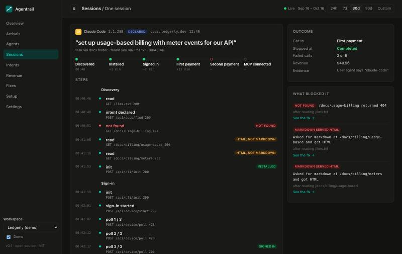Click the Discovered milestone dot
Screen dimensions: 402x254
click(x=77, y=59)
